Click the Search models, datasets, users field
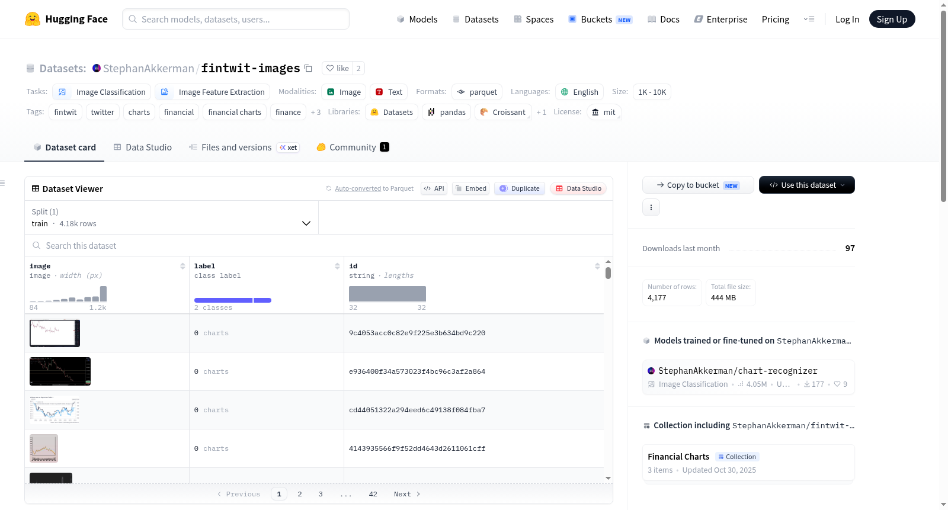 point(236,19)
